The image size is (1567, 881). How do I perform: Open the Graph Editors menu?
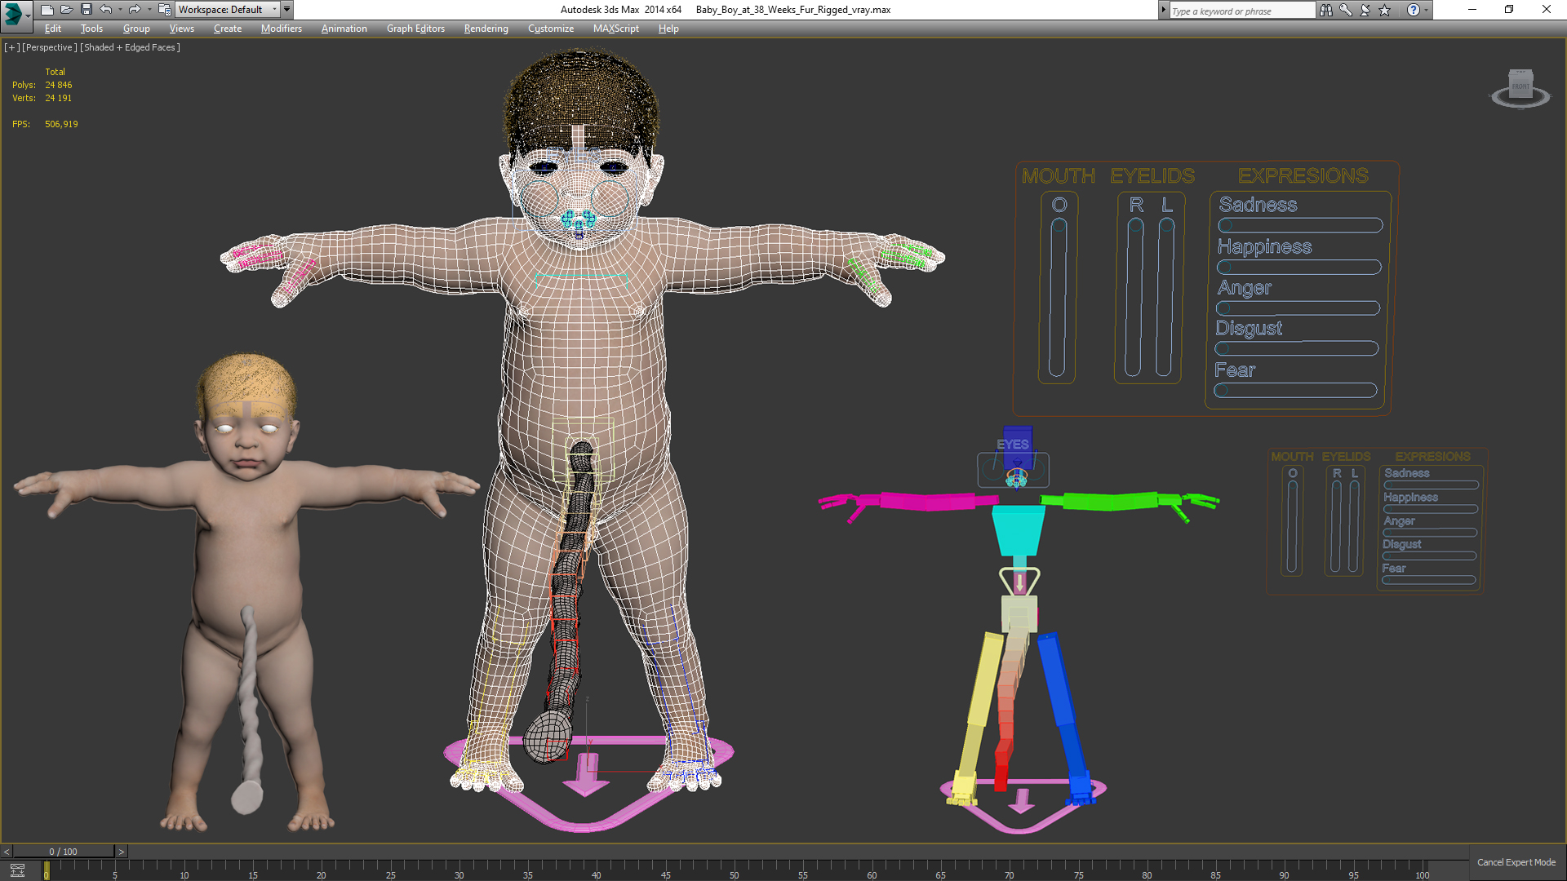click(415, 29)
